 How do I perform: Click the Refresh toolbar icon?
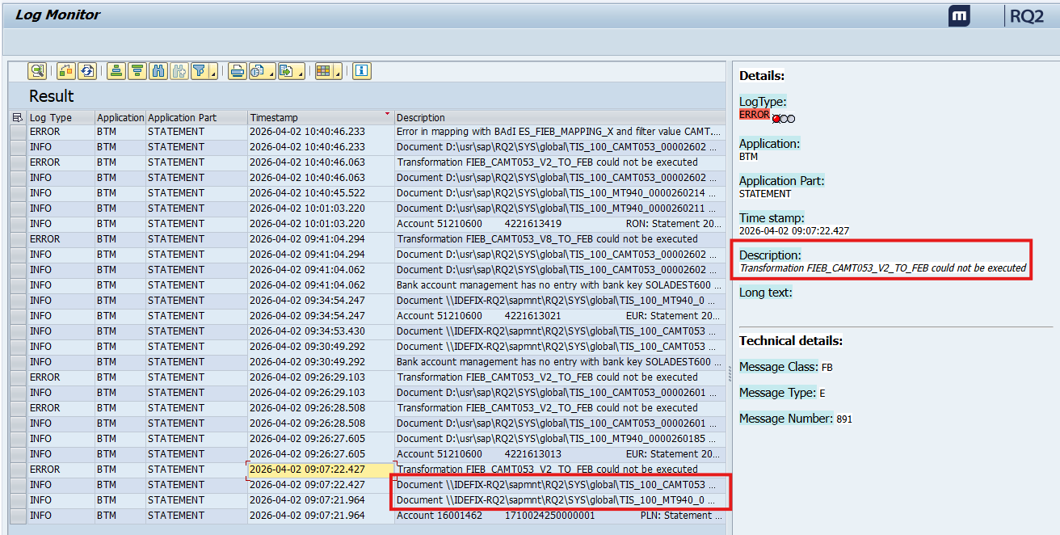click(x=86, y=71)
